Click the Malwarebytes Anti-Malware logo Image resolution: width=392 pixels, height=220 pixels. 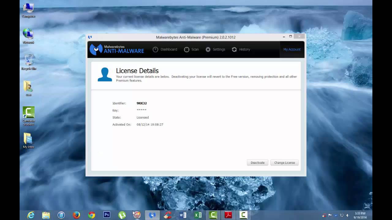pos(117,50)
